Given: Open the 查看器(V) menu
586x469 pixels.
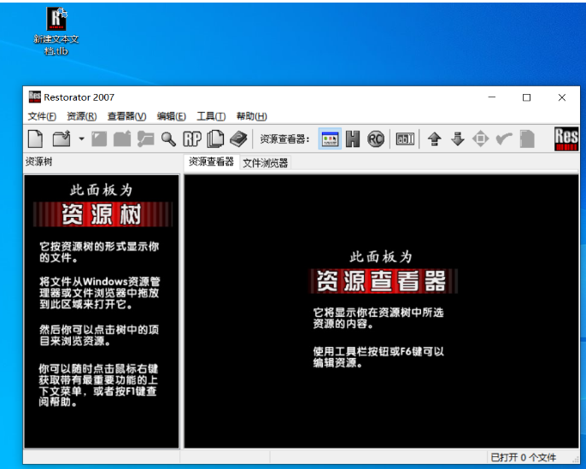Looking at the screenshot, I should pyautogui.click(x=126, y=116).
